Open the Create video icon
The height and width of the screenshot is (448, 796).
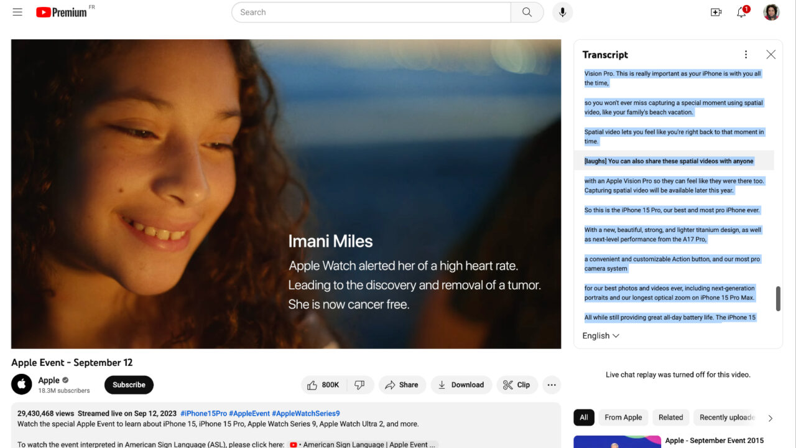pyautogui.click(x=716, y=12)
